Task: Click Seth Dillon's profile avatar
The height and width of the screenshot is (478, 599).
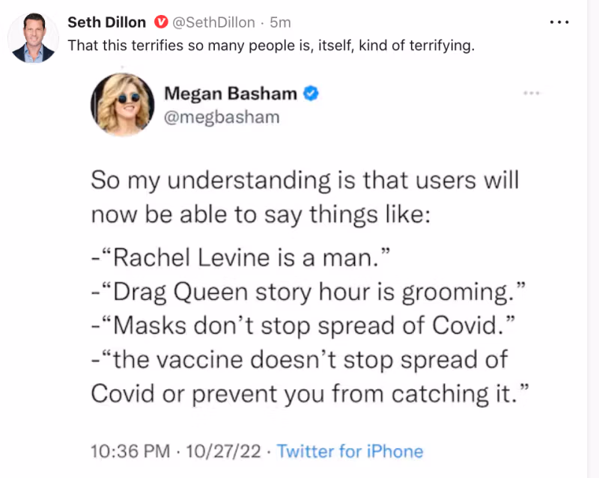Action: tap(33, 33)
